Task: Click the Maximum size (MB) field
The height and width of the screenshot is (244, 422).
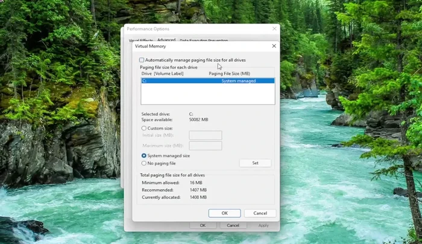Action: click(206, 146)
